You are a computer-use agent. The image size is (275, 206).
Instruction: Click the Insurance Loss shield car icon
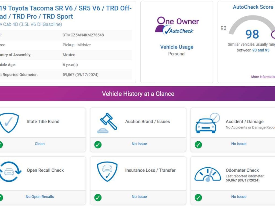coord(107,172)
